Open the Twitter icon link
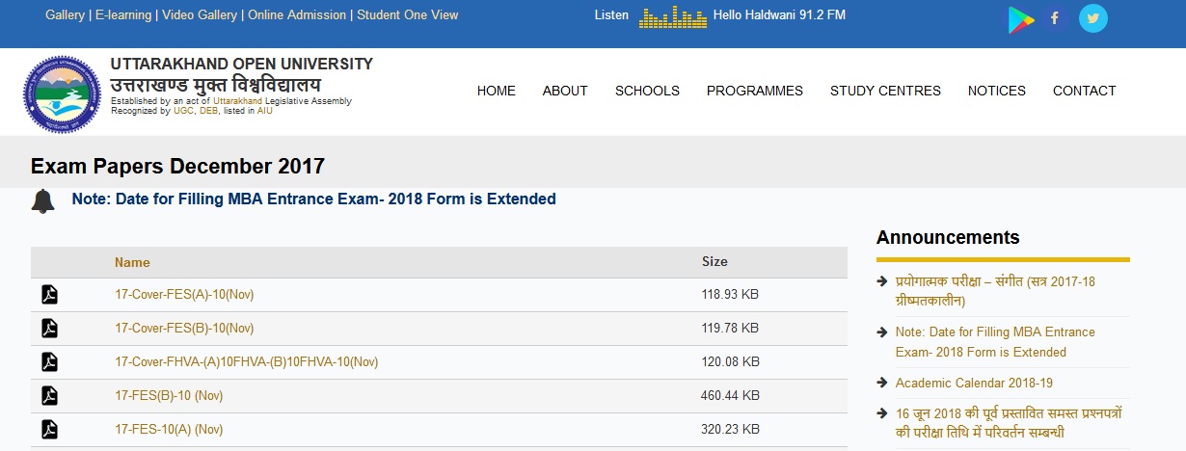Screen dimensions: 1186x451 pyautogui.click(x=1092, y=18)
